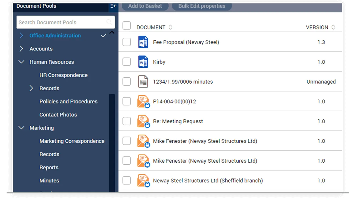
Task: Open Policies and Procedures folder
Action: click(x=68, y=101)
